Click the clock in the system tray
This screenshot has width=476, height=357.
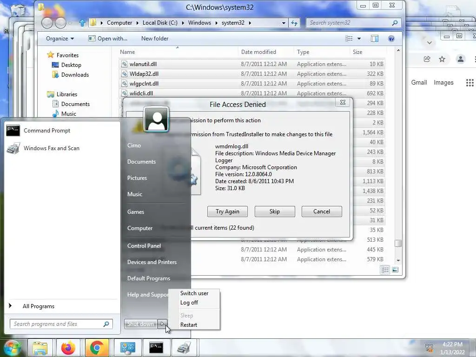[452, 348]
